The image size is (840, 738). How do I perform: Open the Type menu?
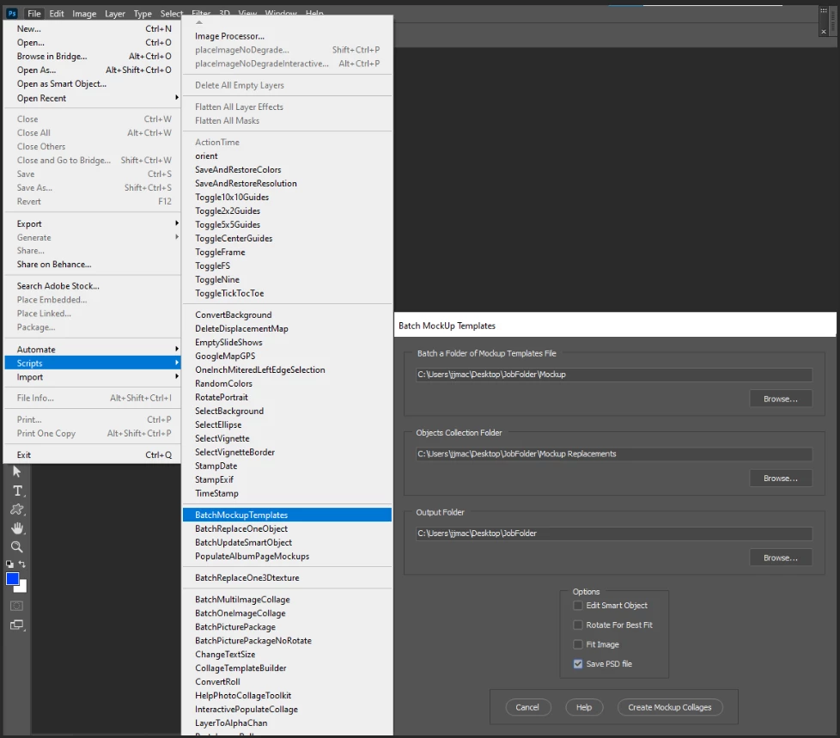pyautogui.click(x=143, y=14)
